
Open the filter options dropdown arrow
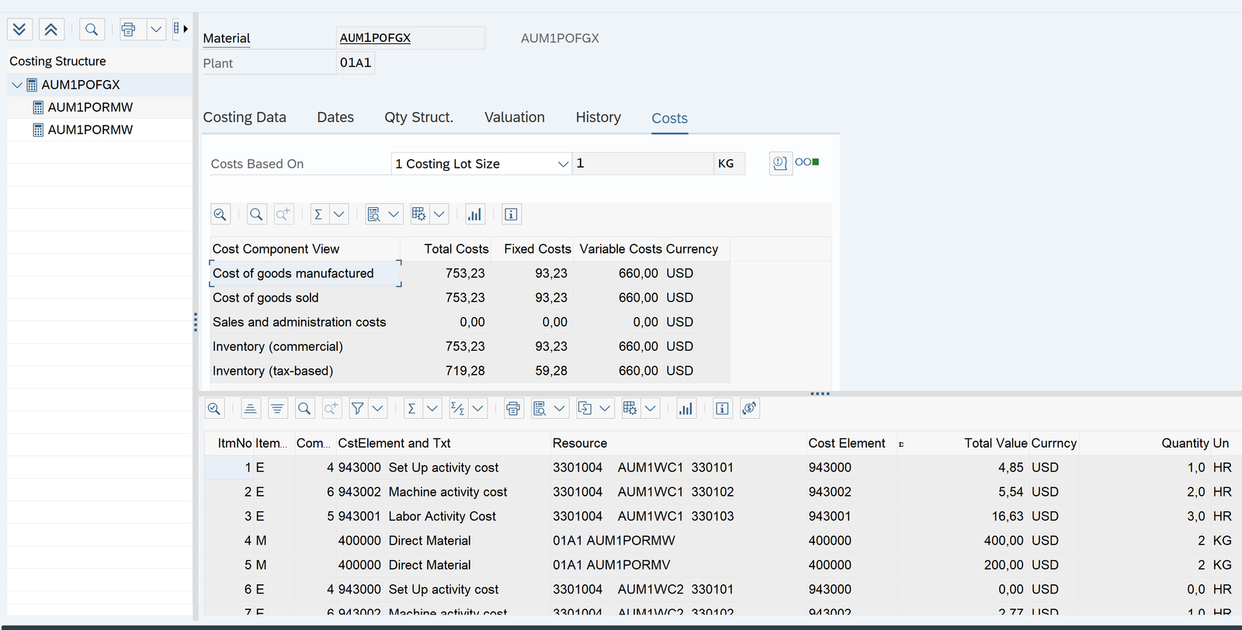click(378, 409)
